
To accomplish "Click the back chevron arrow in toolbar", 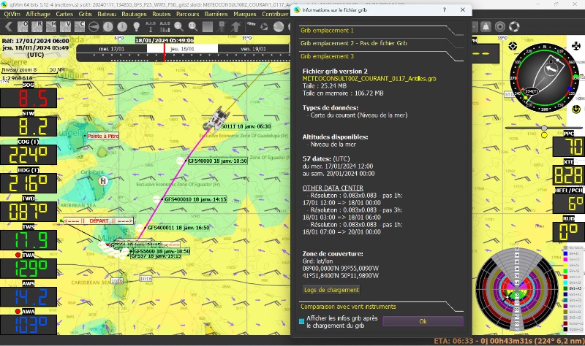I will click(9, 26).
